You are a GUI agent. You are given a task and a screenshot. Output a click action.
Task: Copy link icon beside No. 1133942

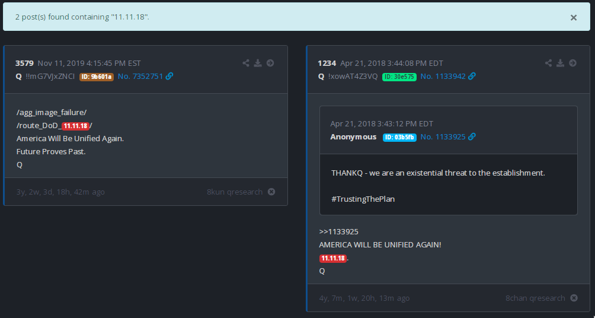[x=472, y=77]
